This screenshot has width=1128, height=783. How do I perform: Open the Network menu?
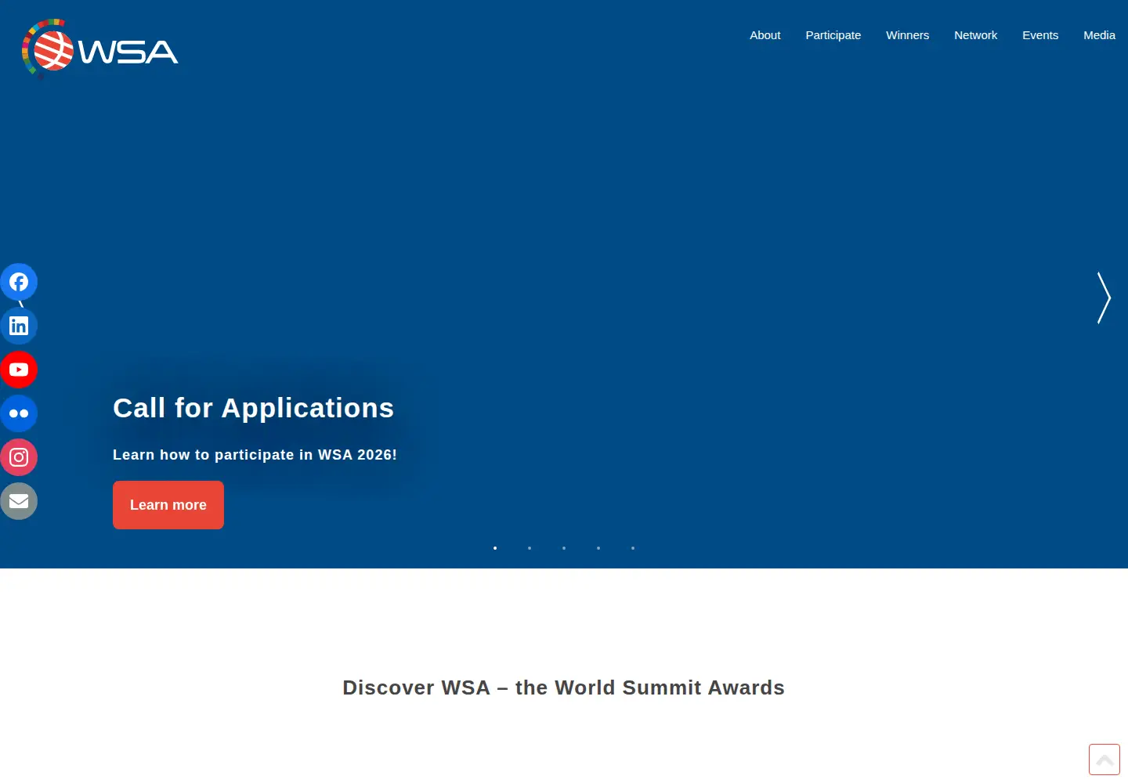tap(975, 35)
